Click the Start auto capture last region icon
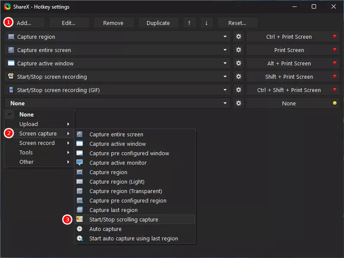The image size is (344, 258). tap(80, 238)
